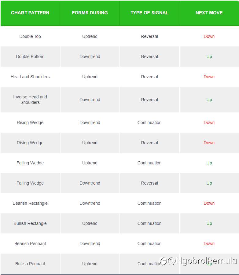Click Rising Wedge in the Downtrend row

click(30, 123)
